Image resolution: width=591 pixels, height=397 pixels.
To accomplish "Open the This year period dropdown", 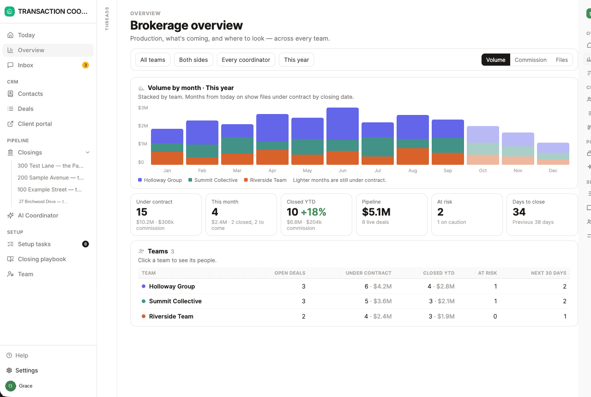I will pos(296,60).
